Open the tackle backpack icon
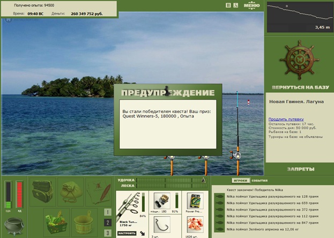The height and width of the screenshot is (238, 334). coord(42,192)
